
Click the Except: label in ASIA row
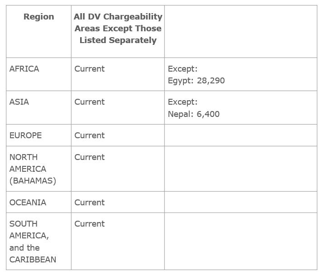coord(182,102)
